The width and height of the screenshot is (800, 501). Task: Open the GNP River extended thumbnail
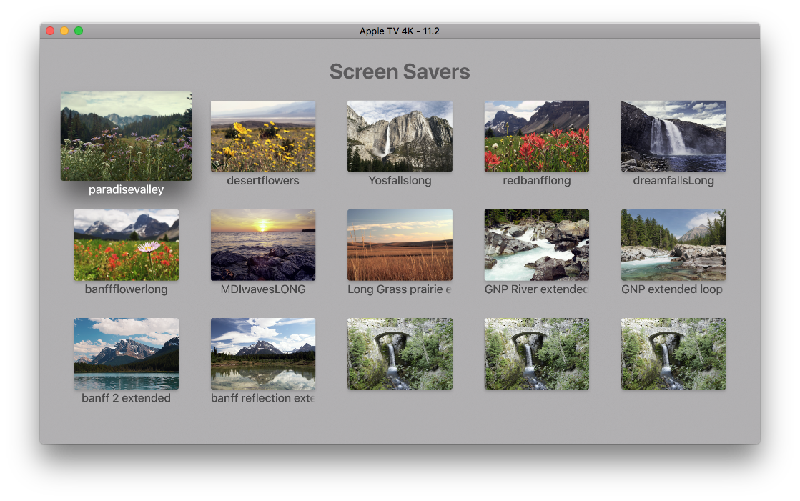point(537,244)
